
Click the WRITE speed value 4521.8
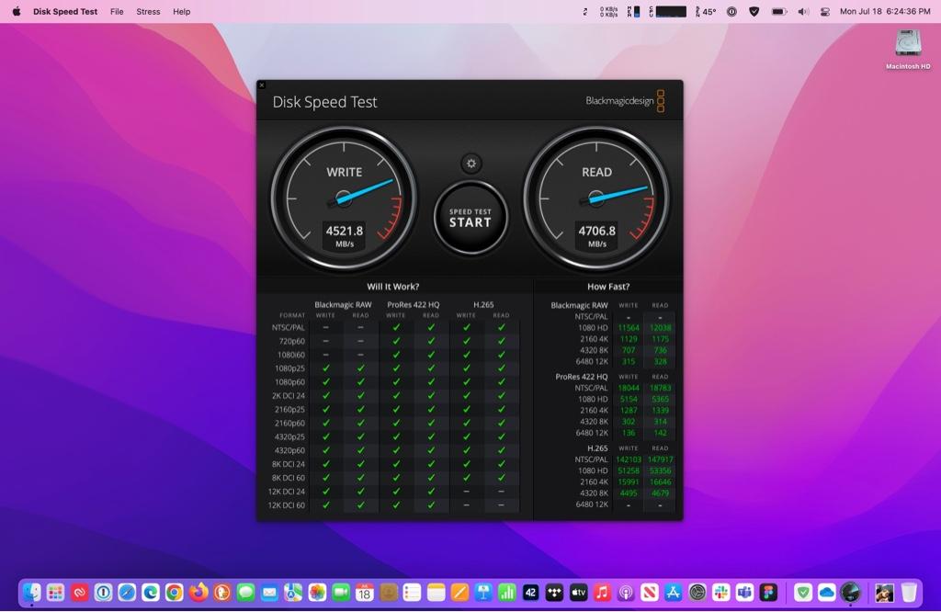(345, 231)
